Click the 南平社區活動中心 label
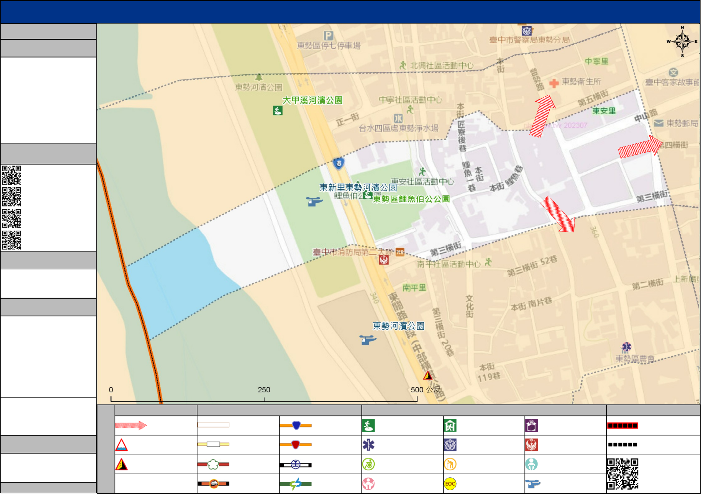 449,264
